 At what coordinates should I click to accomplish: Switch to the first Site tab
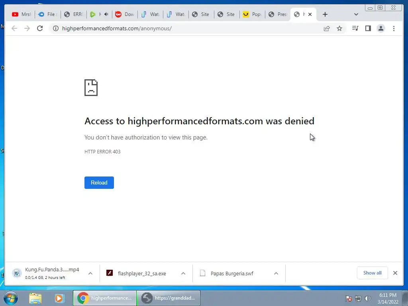[201, 14]
